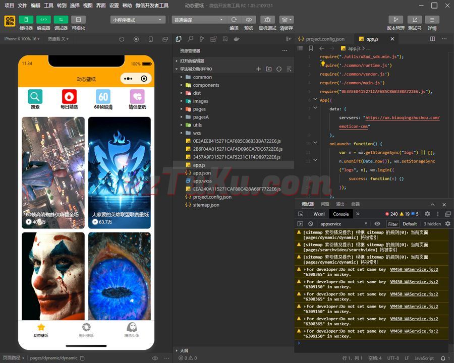
Task: Click the 清缓存 clear cache icon
Action: [x=286, y=20]
